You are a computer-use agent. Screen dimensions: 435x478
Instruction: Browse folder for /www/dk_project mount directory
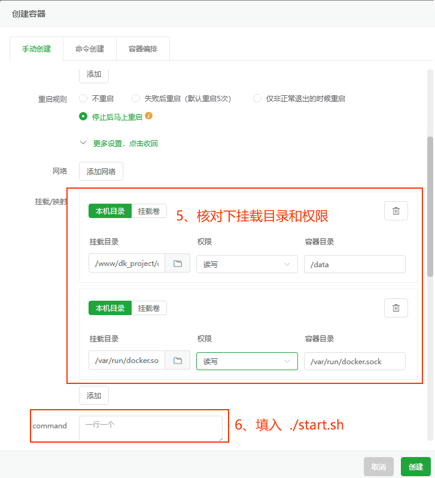[x=178, y=264]
